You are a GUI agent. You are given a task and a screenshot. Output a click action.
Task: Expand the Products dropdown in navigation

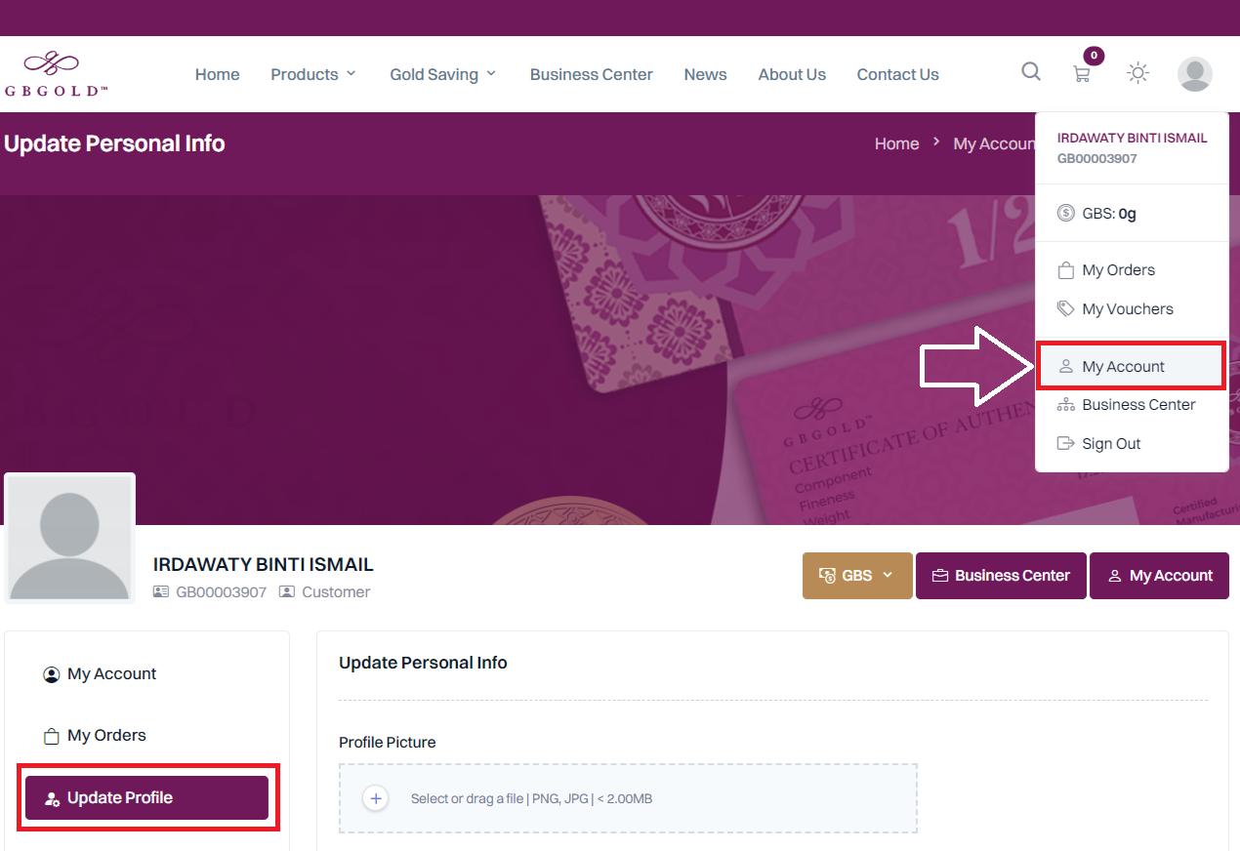(x=313, y=74)
